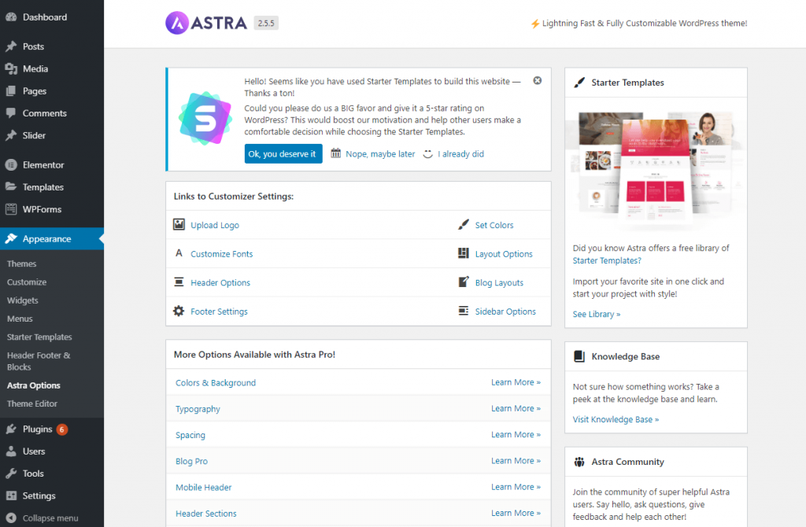This screenshot has height=527, width=806.
Task: Click the Set Colors brush icon
Action: coord(463,224)
